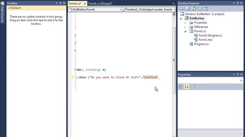The width and height of the screenshot is (245, 137).
Task: Click the Properties icon in Solution Explorer toolbar
Action: tap(181, 9)
